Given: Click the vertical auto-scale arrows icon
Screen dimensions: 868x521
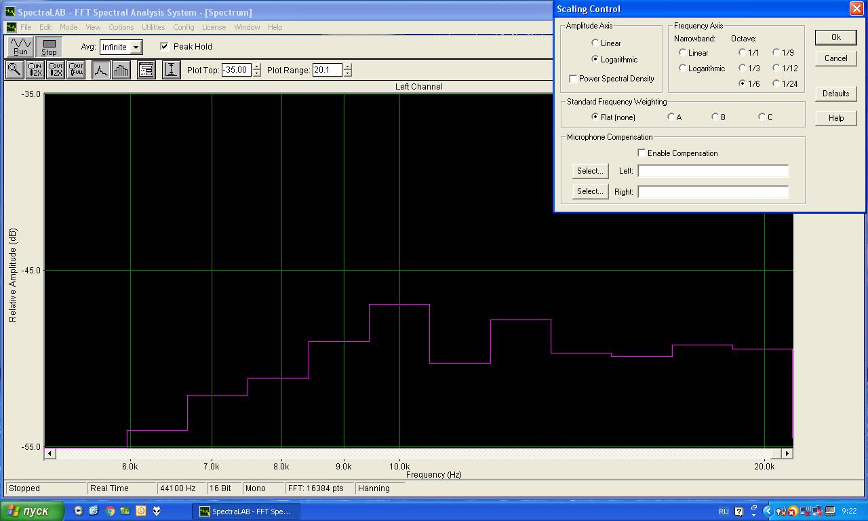Looking at the screenshot, I should pyautogui.click(x=172, y=70).
